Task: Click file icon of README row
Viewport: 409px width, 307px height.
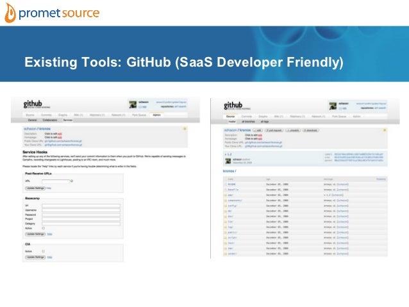Action: coord(226,185)
